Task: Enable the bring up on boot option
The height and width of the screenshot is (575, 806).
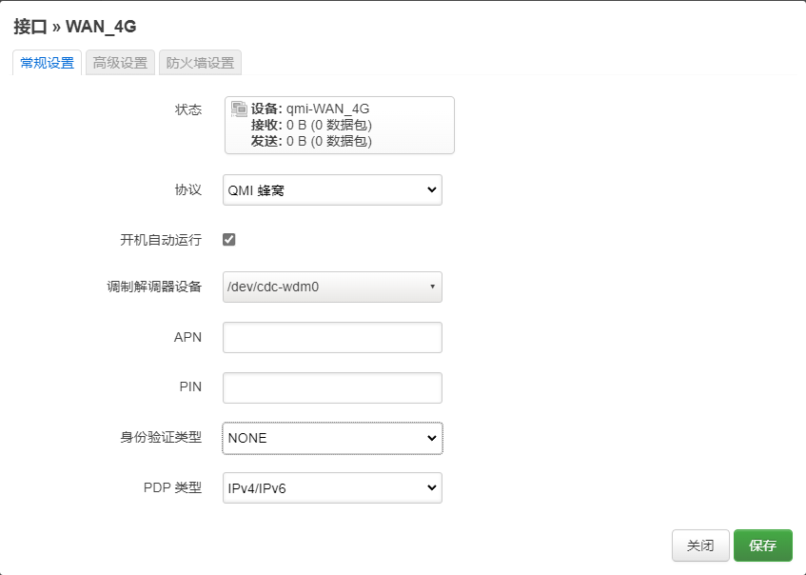Action: click(x=226, y=239)
